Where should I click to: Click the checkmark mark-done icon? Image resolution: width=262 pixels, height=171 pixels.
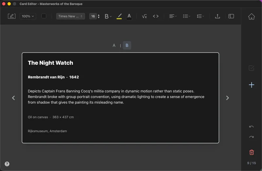tap(251, 68)
